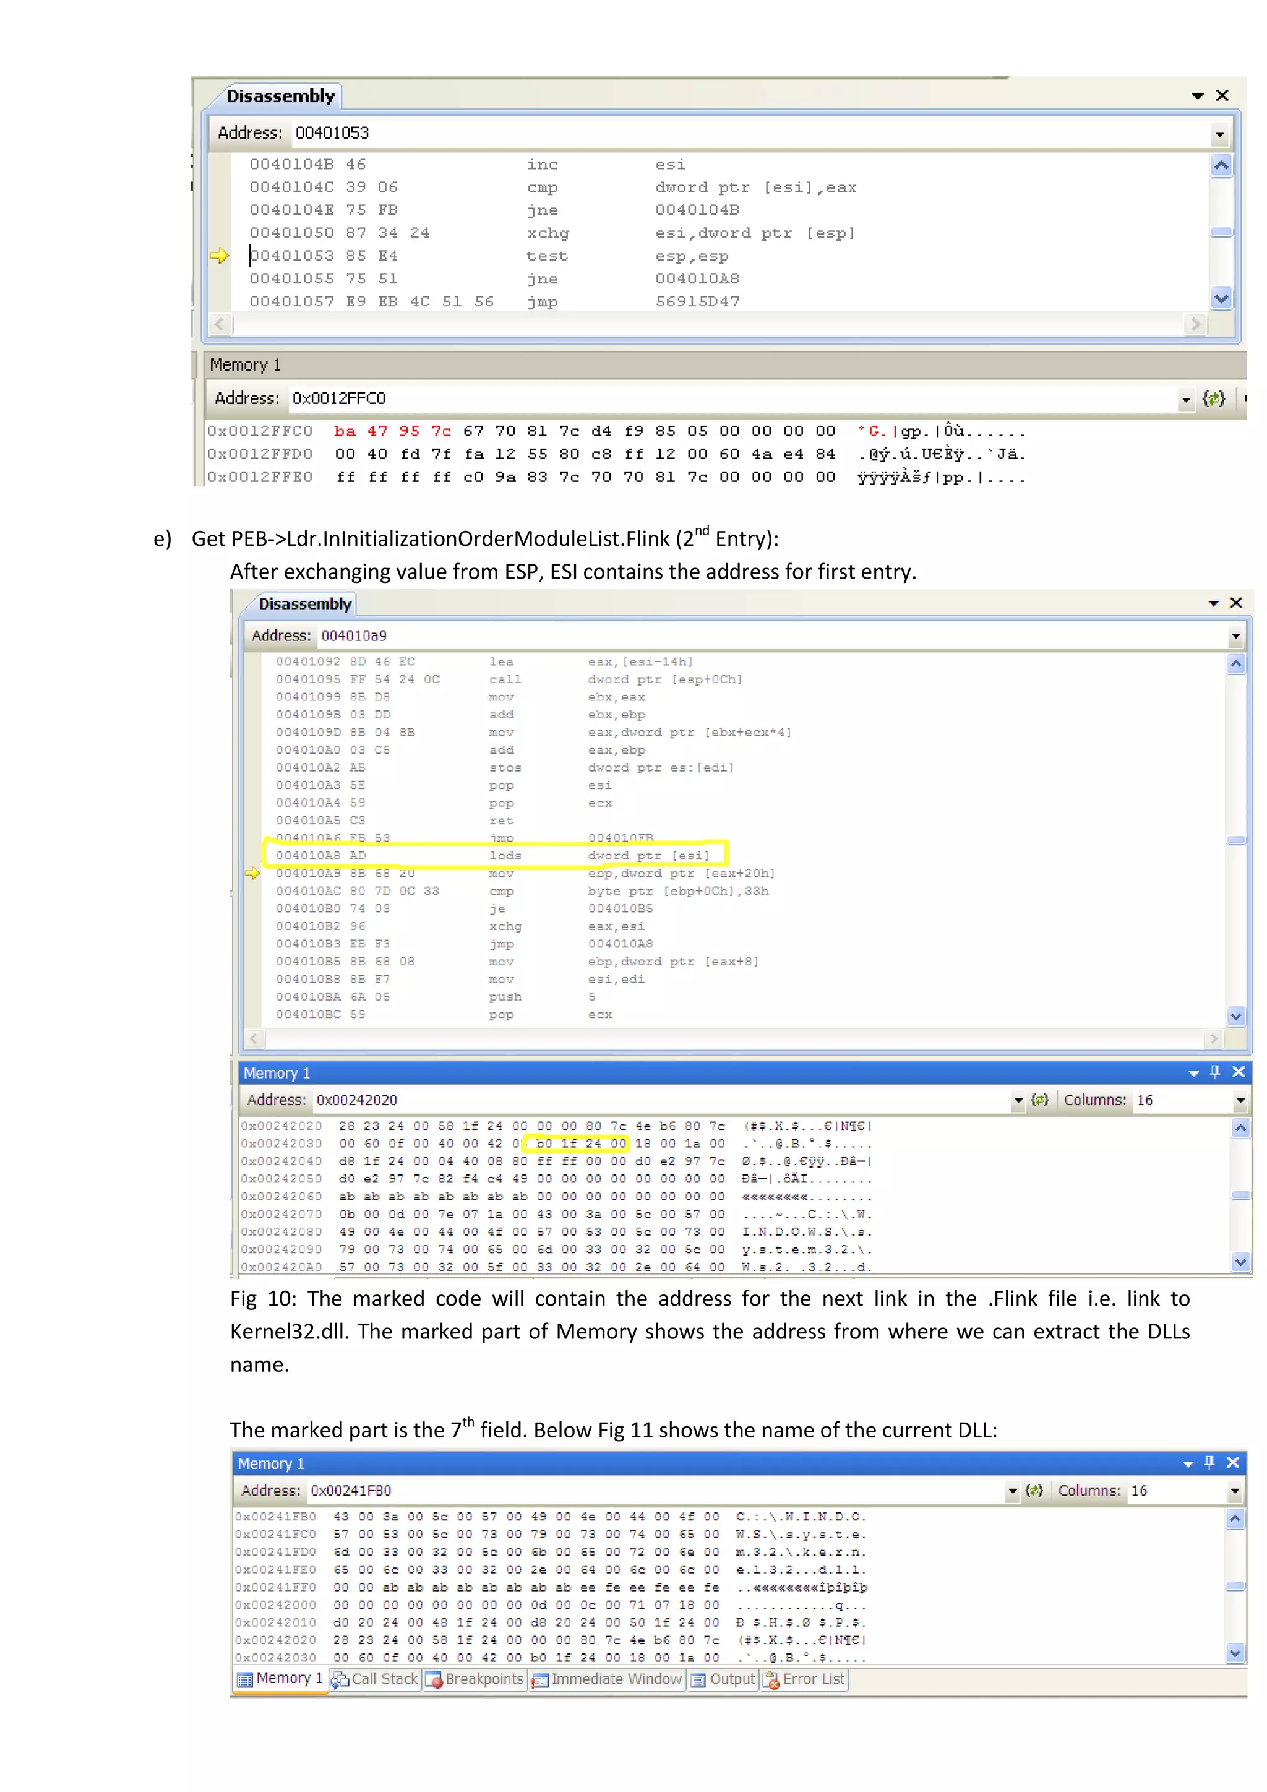Click the memory row starting 0x00241FD0
Viewport: 1267px width, 1792px height.
(x=551, y=1552)
